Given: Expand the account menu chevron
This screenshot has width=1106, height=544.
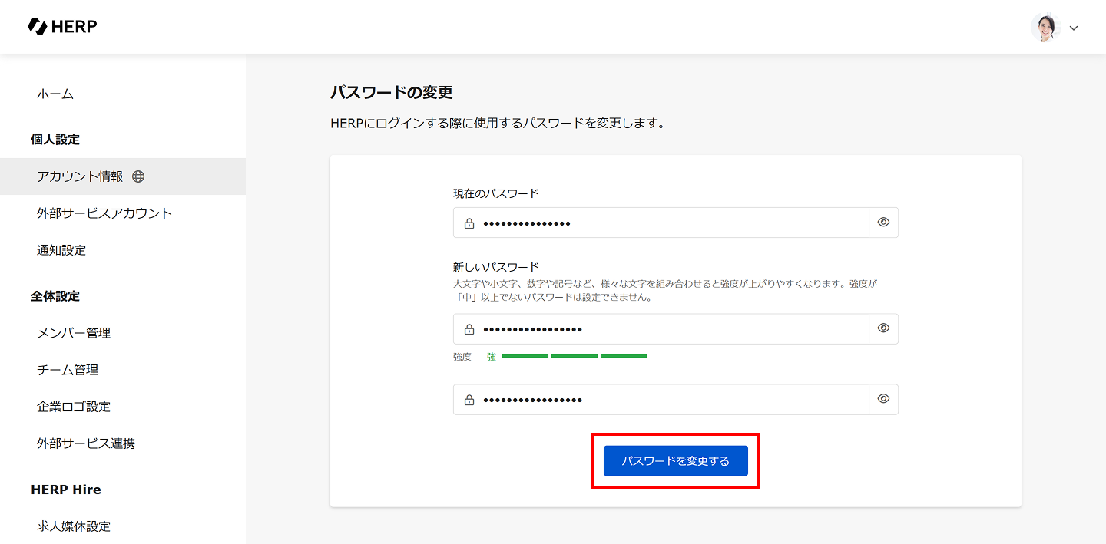Looking at the screenshot, I should pyautogui.click(x=1074, y=28).
